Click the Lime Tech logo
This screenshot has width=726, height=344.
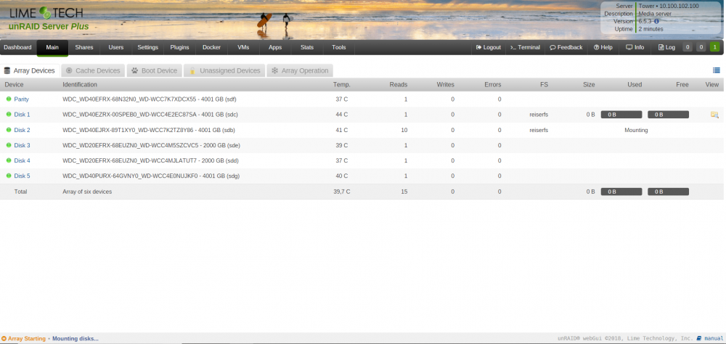(46, 12)
